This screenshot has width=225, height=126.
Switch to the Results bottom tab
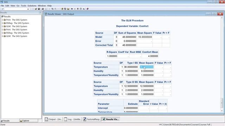9,121
